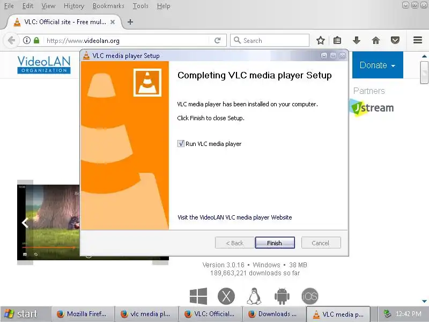The height and width of the screenshot is (322, 429).
Task: Open Visit the VideoLAN VLC media player Website link
Action: tap(235, 217)
